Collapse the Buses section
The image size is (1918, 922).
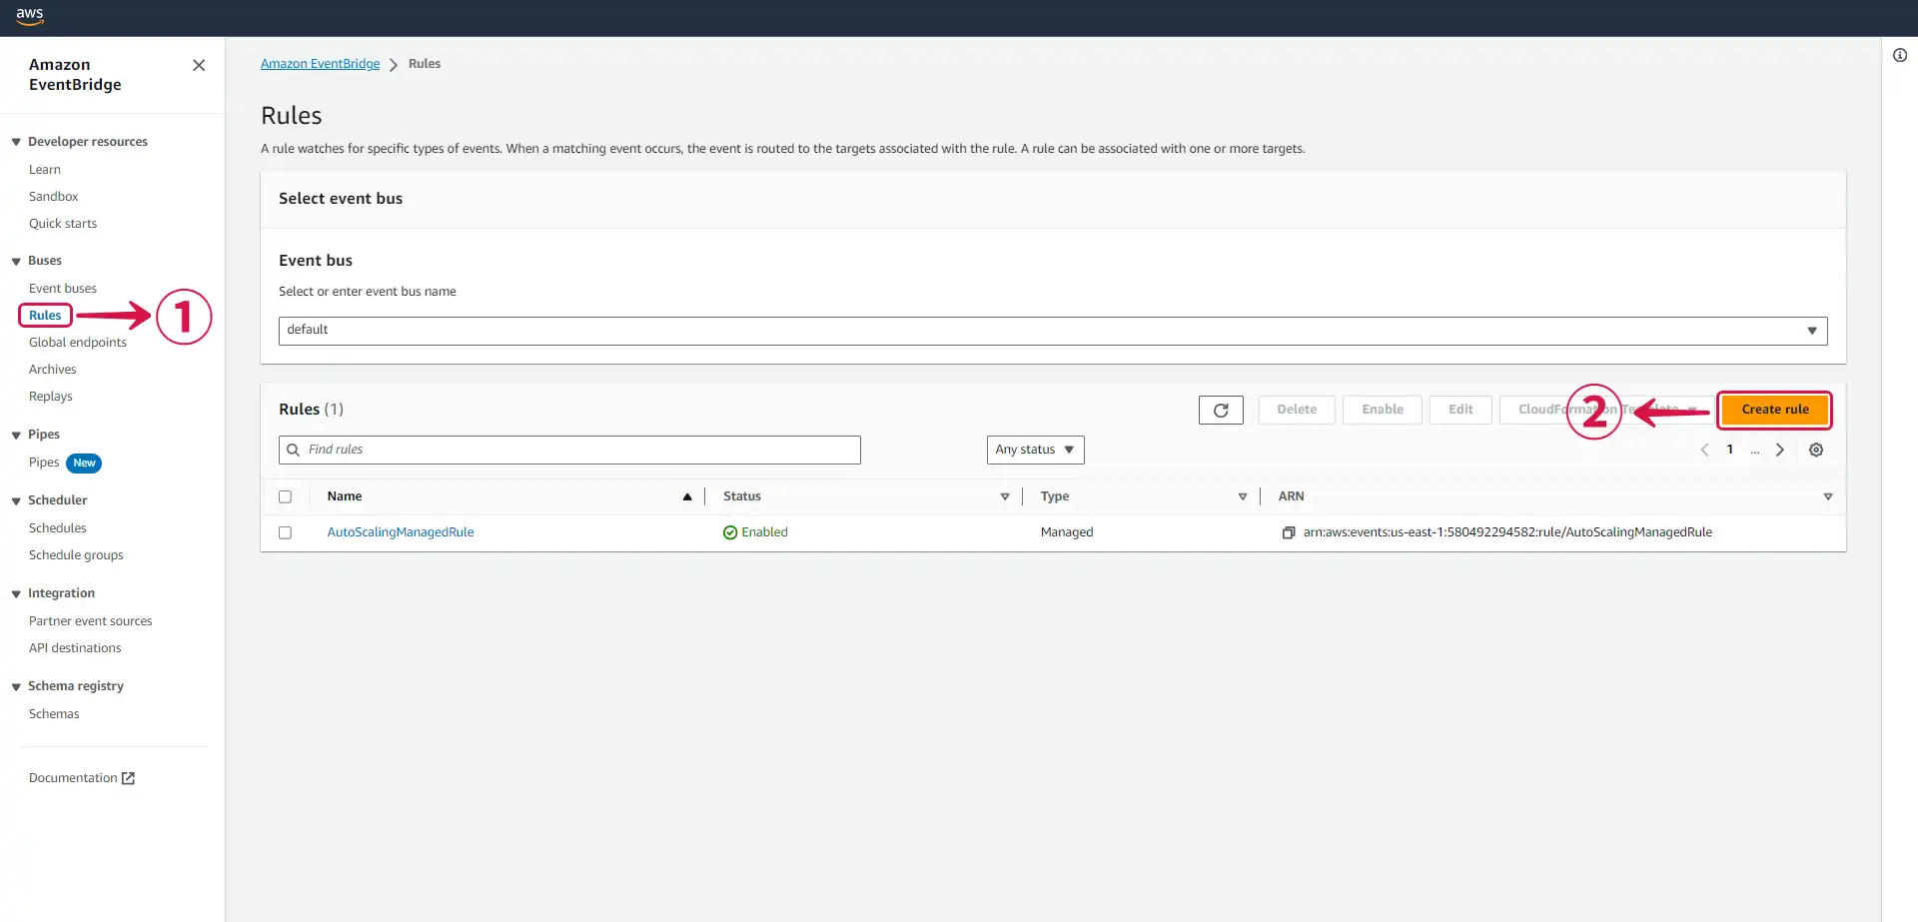(x=16, y=261)
